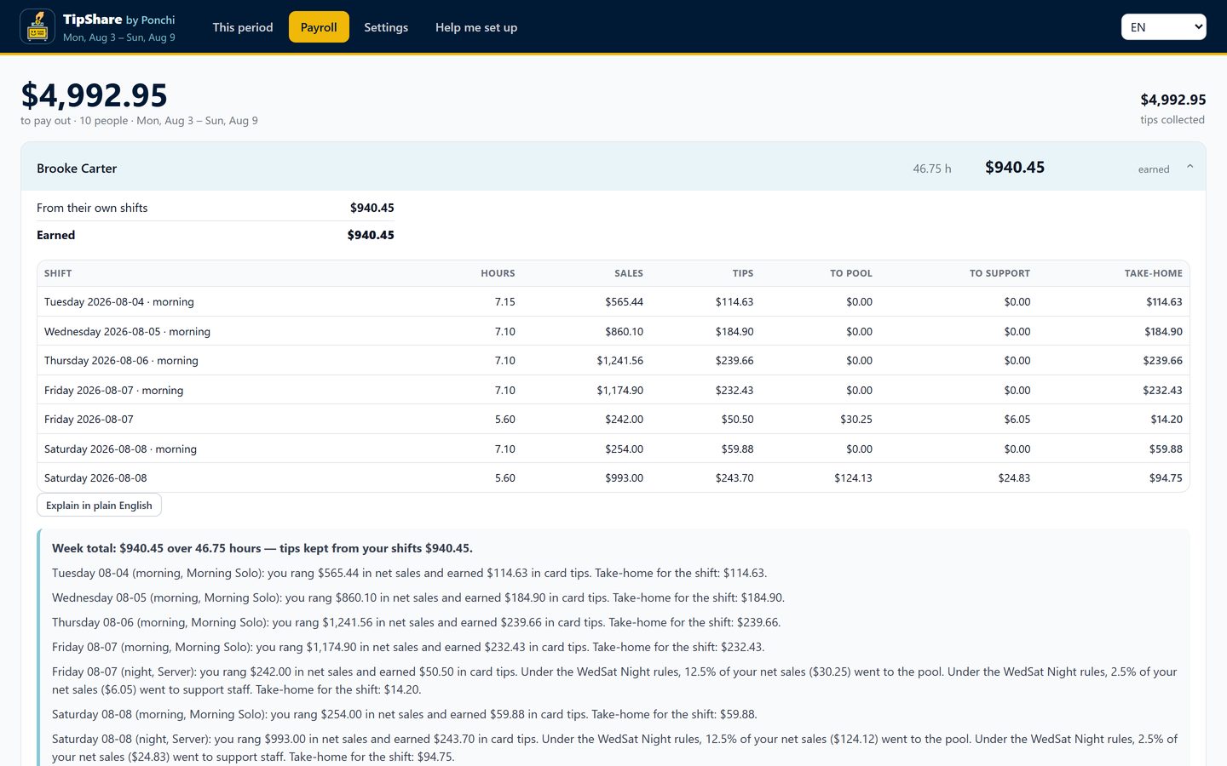Click the $1,174.90 sales cell in the table
Image resolution: width=1227 pixels, height=766 pixels.
(x=619, y=391)
